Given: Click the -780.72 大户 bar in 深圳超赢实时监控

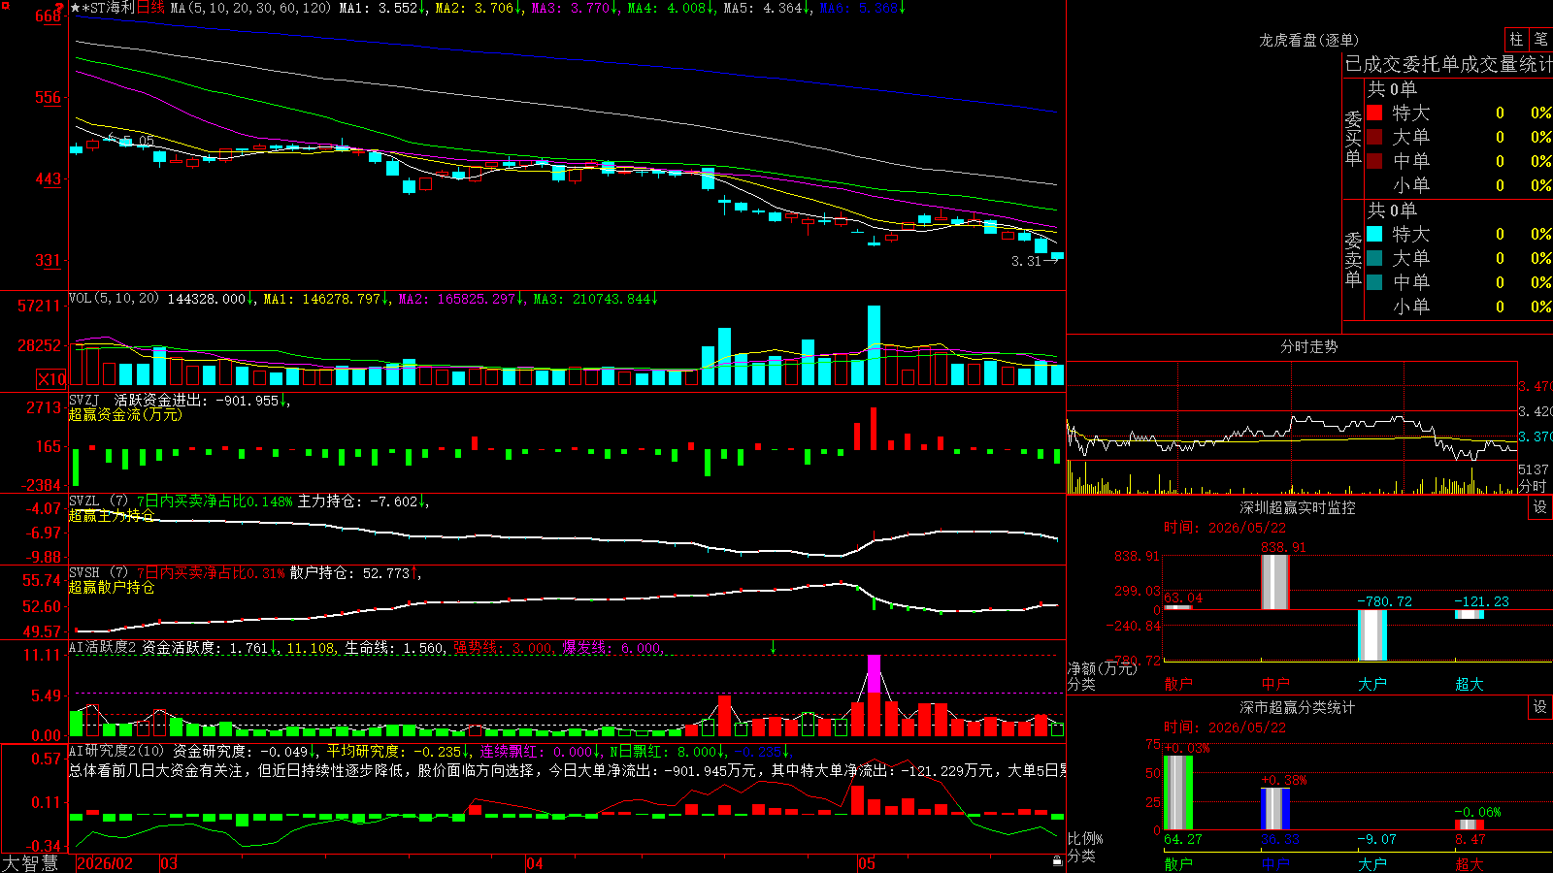Looking at the screenshot, I should [1372, 635].
